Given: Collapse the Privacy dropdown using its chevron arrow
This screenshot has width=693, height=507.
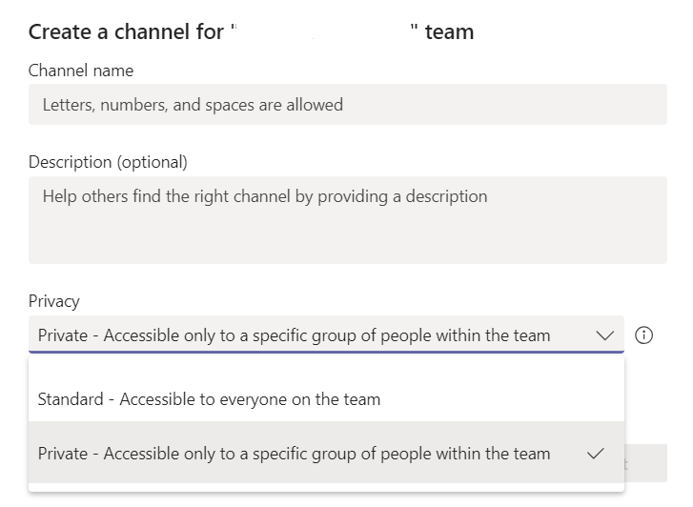Looking at the screenshot, I should click(x=604, y=335).
